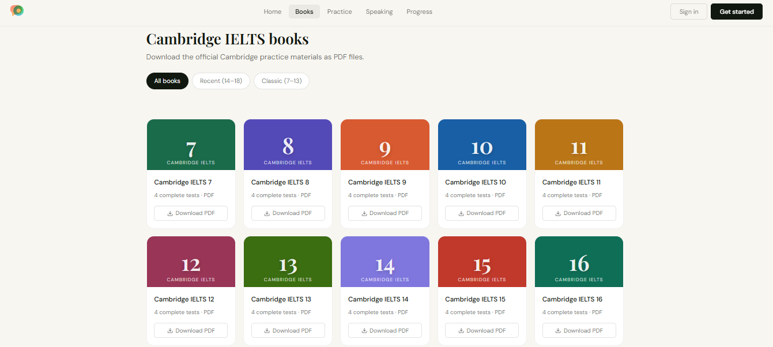Open the Home page
The width and height of the screenshot is (773, 347).
click(273, 12)
